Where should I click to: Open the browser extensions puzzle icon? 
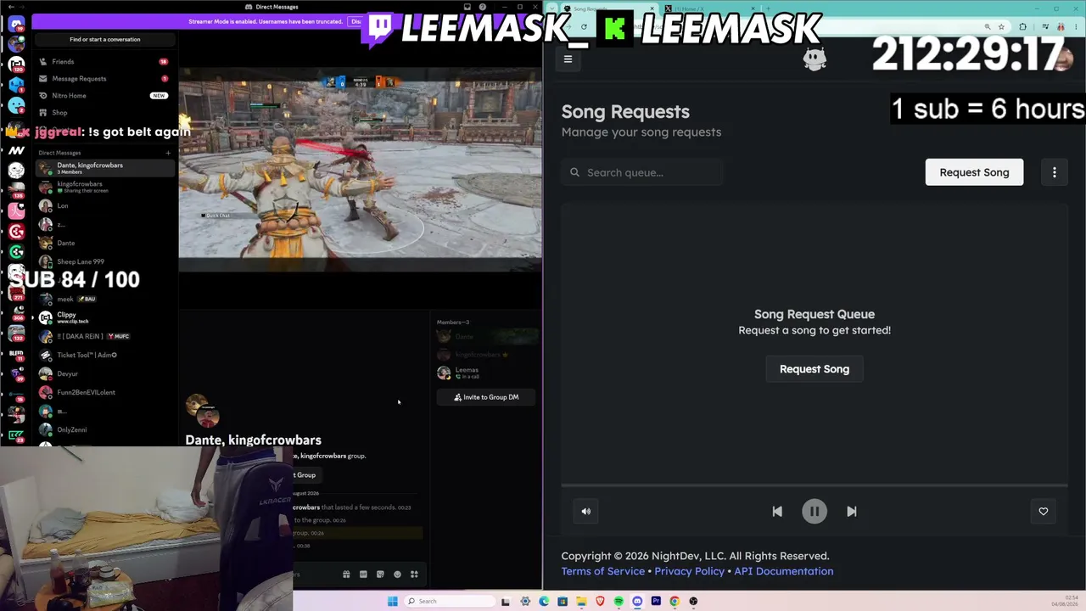(x=1022, y=27)
